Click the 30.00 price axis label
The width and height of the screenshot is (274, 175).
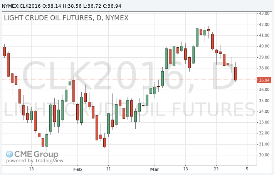(264, 155)
